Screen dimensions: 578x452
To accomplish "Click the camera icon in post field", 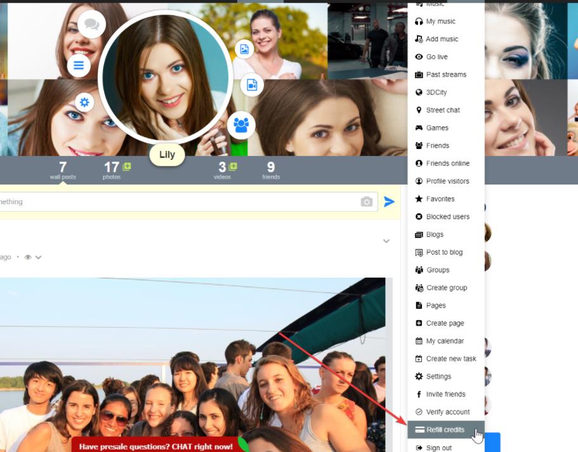I will (x=367, y=202).
